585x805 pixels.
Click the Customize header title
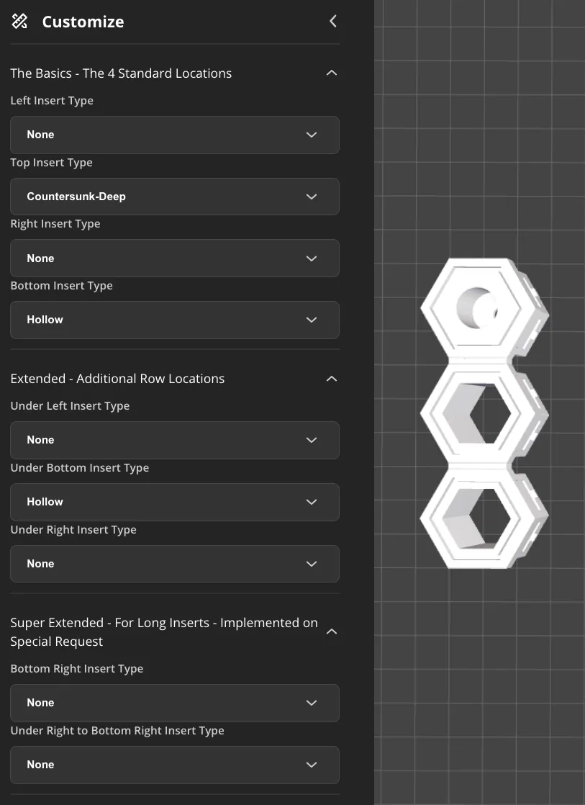[x=83, y=22]
